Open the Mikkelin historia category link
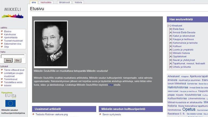 coord(181,53)
